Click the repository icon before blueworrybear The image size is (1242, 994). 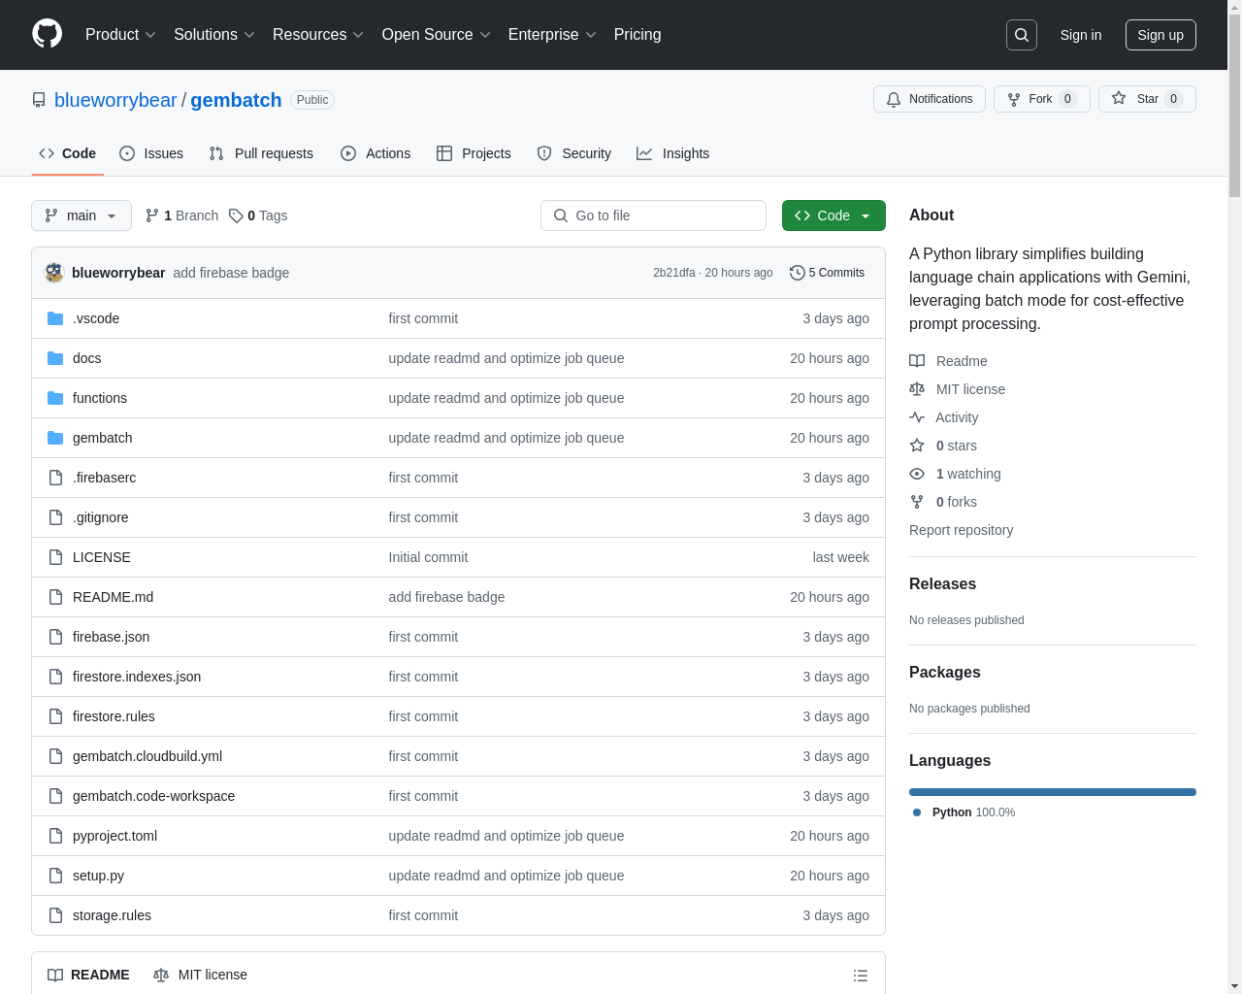39,100
